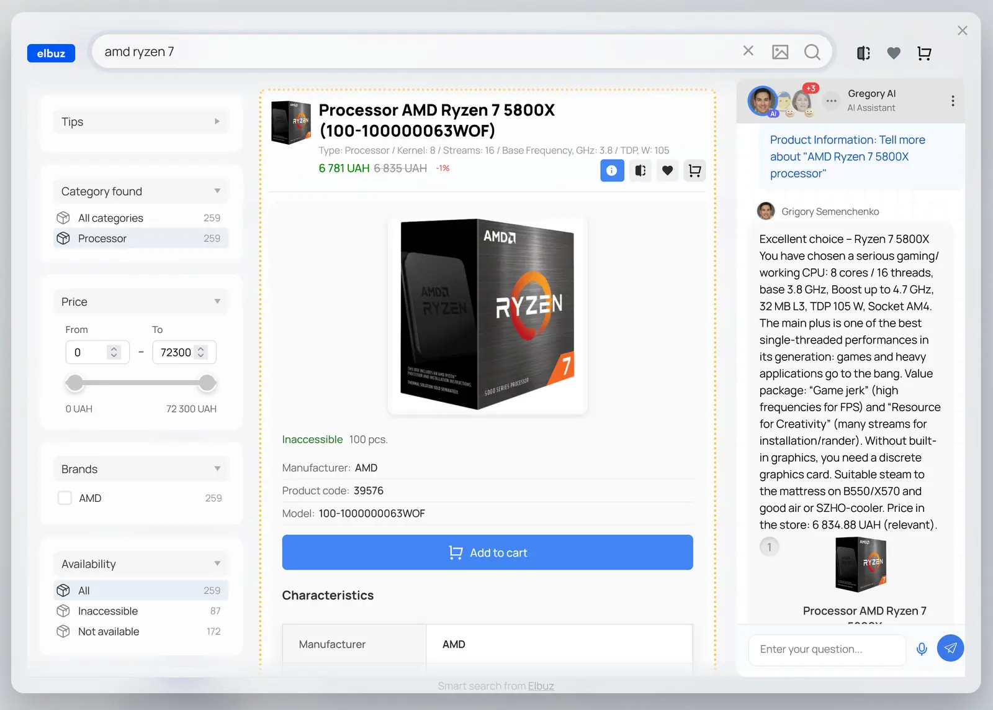Click the Ryzen 7 5800X product title
This screenshot has height=710, width=993.
pyautogui.click(x=436, y=120)
